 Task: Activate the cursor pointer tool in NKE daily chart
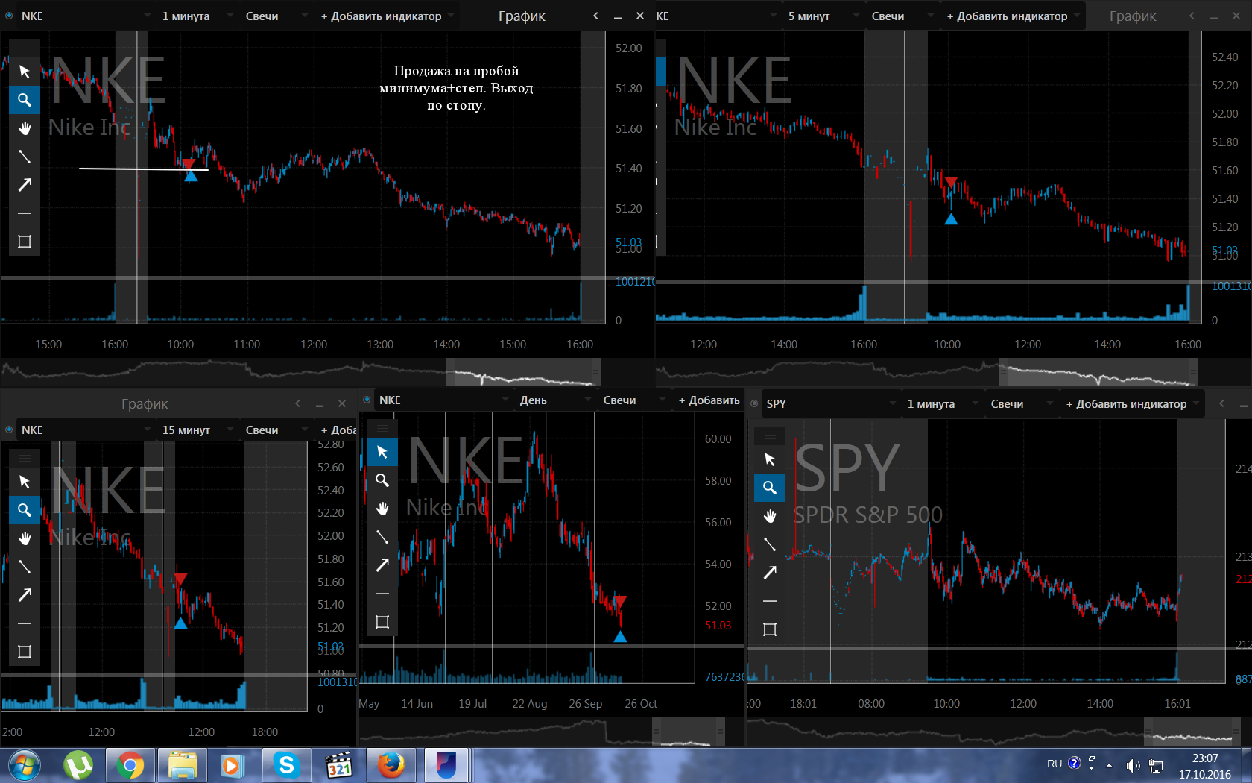tap(382, 452)
